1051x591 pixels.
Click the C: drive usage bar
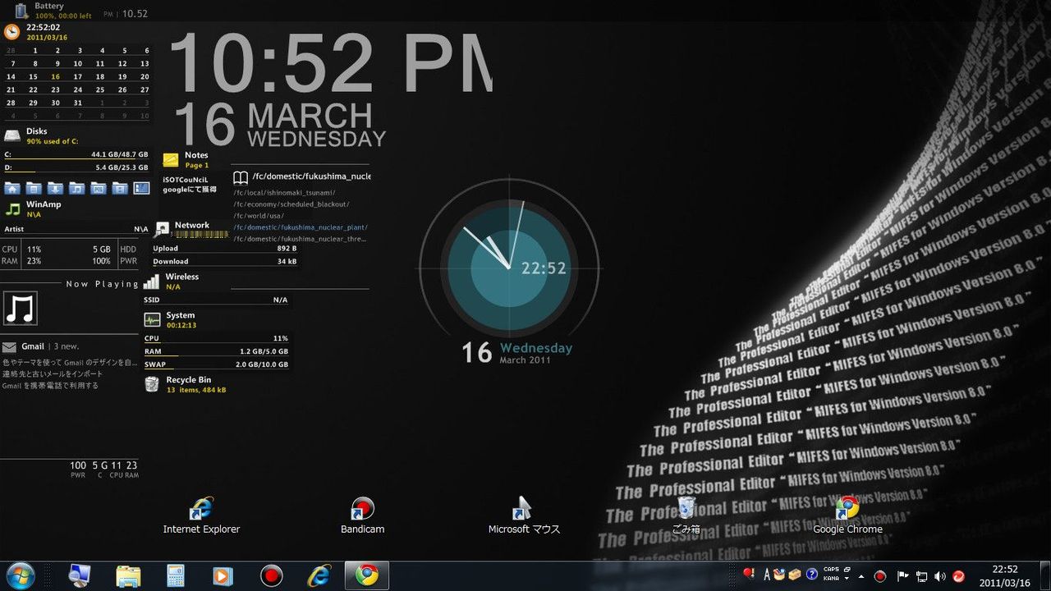point(76,158)
